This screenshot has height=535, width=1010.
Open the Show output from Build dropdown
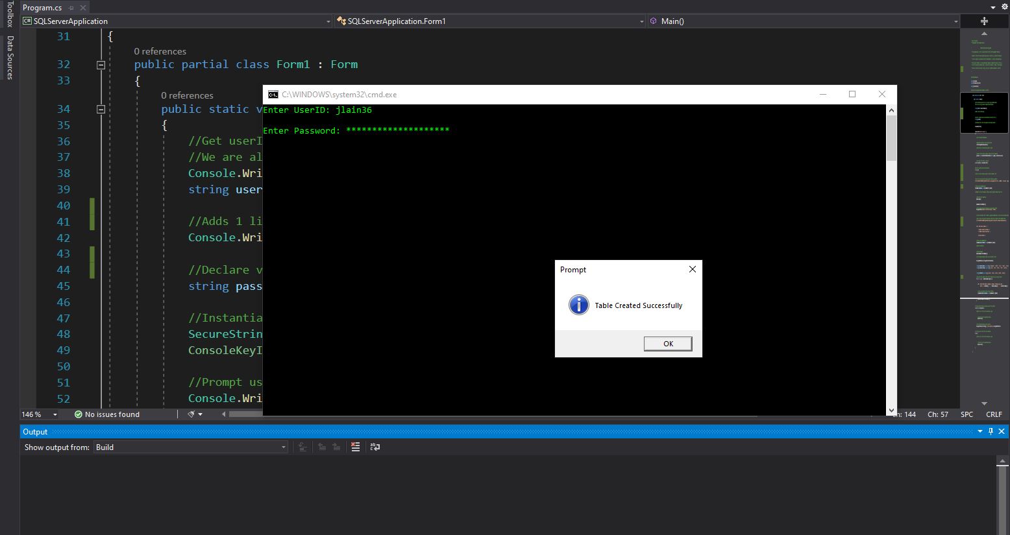[x=191, y=447]
